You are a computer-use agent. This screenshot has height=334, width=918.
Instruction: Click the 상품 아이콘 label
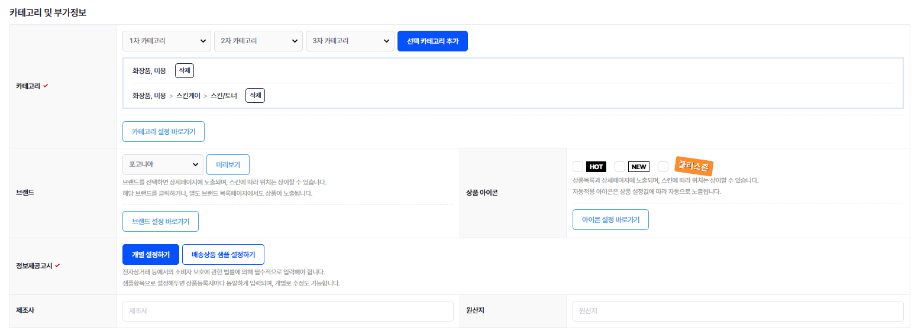click(x=482, y=193)
